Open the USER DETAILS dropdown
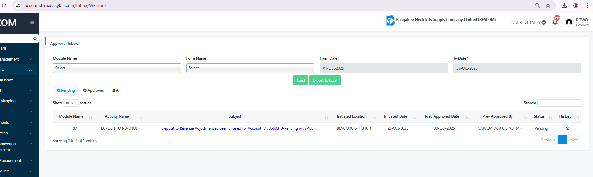Viewport: 593px width, 177px height. [529, 22]
